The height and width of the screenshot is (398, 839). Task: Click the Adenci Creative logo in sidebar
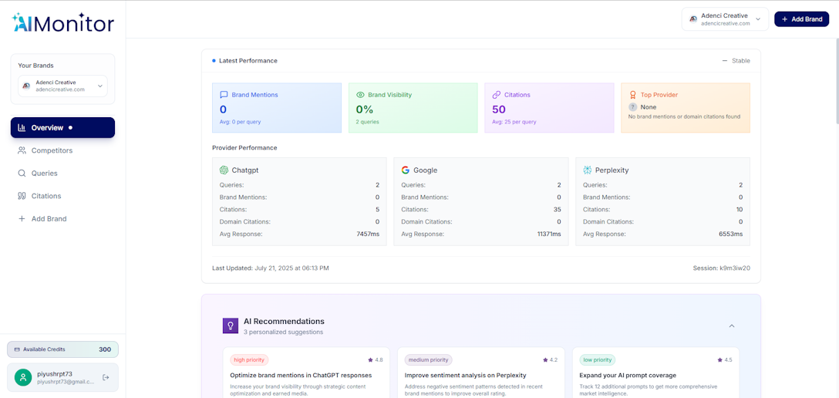coord(26,86)
